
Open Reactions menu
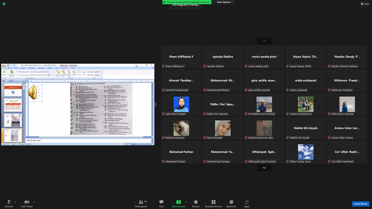coord(231,203)
